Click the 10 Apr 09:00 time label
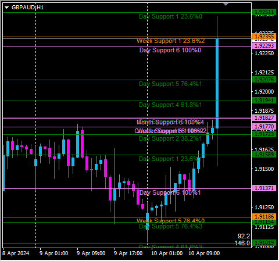Screen dimensions: 279x261 tap(204, 253)
